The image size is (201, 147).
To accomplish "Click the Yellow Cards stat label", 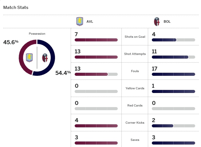I will click(x=135, y=88).
